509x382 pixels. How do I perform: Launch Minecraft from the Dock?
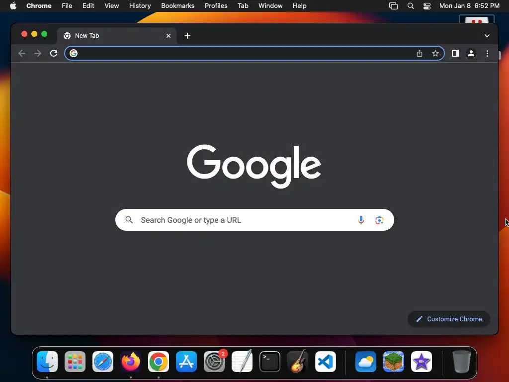(394, 361)
